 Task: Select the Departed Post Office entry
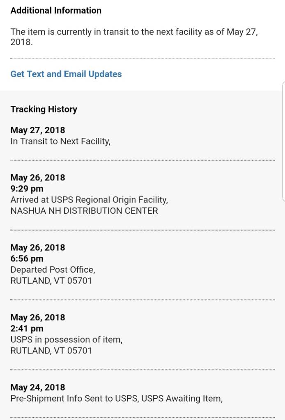click(53, 270)
